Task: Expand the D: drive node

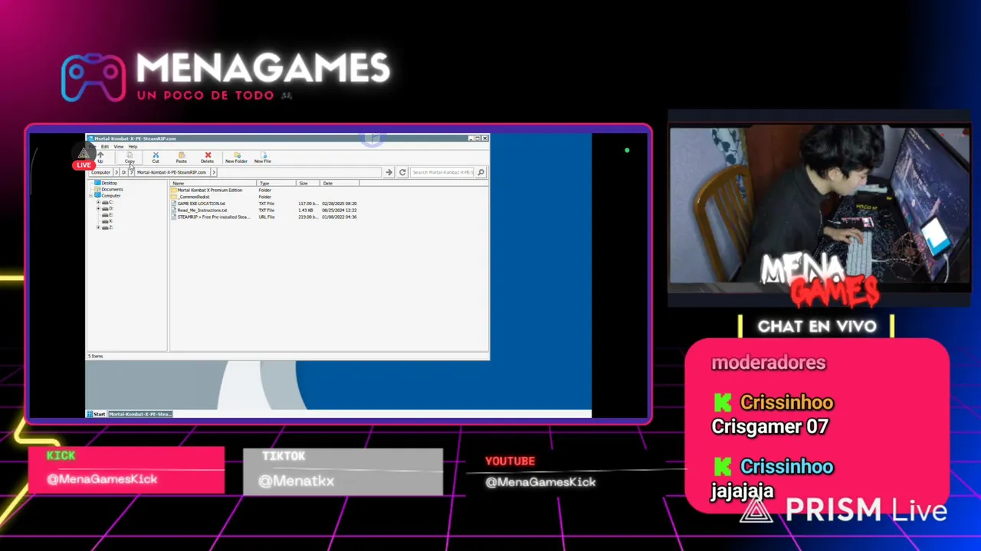Action: click(x=98, y=208)
